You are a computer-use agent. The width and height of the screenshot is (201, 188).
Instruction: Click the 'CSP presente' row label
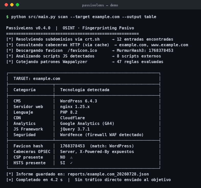point(28,157)
